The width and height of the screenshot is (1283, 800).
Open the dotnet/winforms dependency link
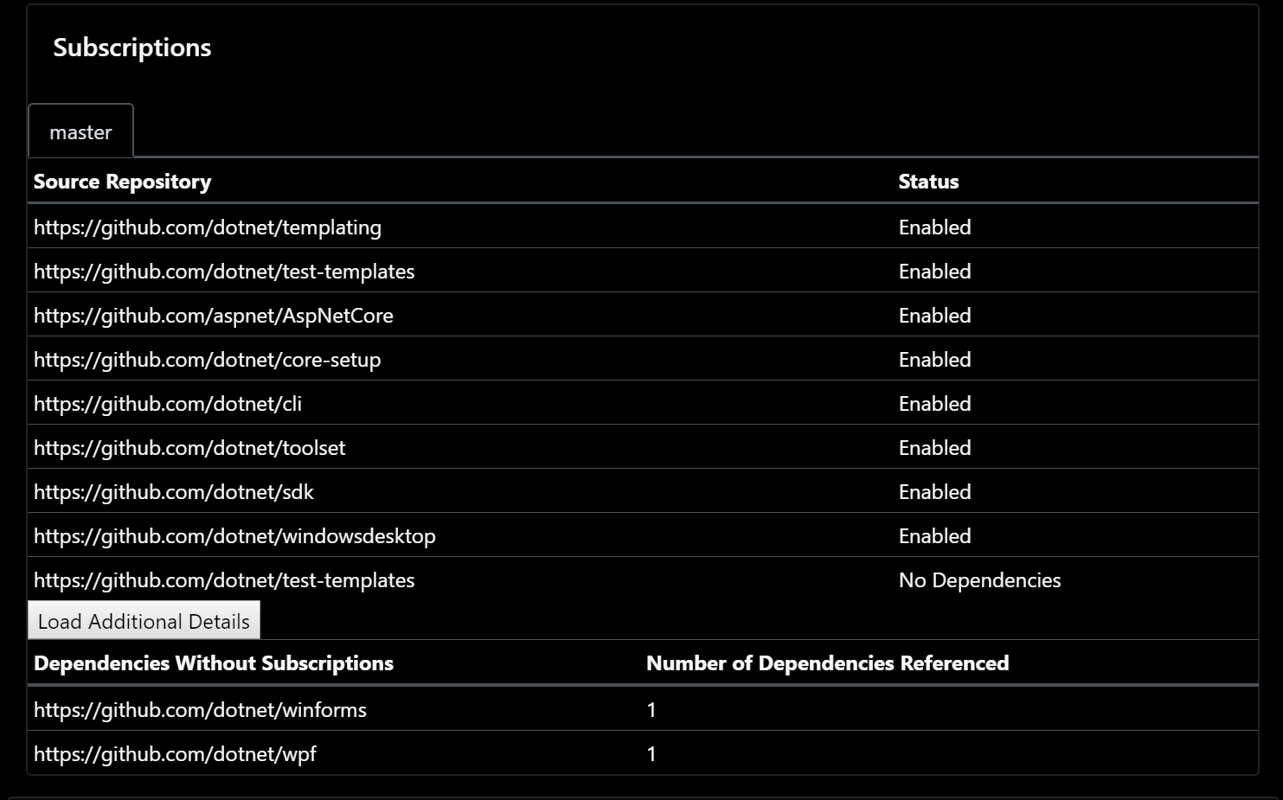(x=200, y=709)
